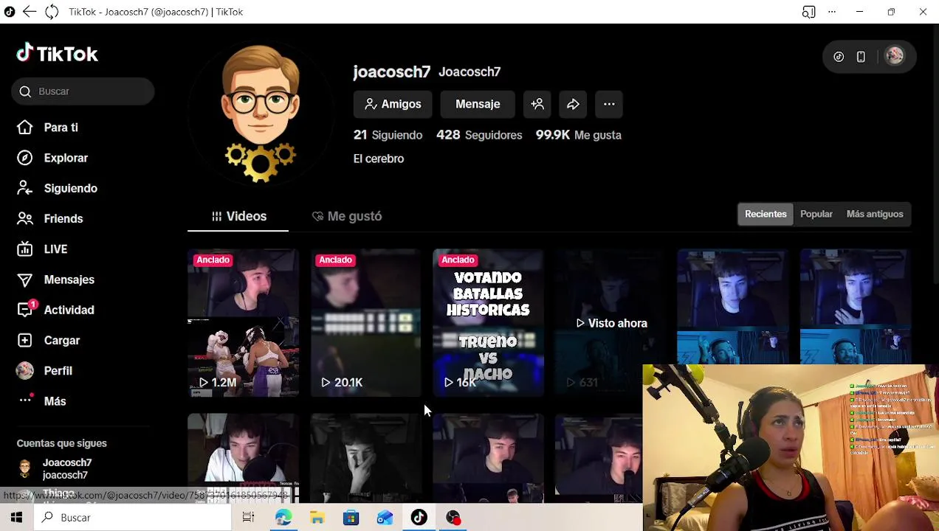Viewport: 939px width, 531px height.
Task: Click the compass icon beside Explorar
Action: pos(25,158)
